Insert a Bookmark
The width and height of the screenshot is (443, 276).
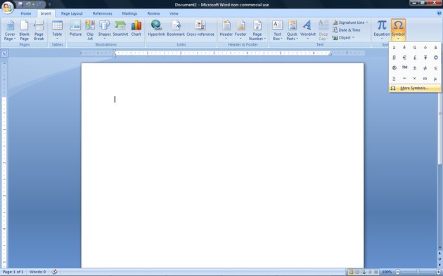click(x=176, y=28)
